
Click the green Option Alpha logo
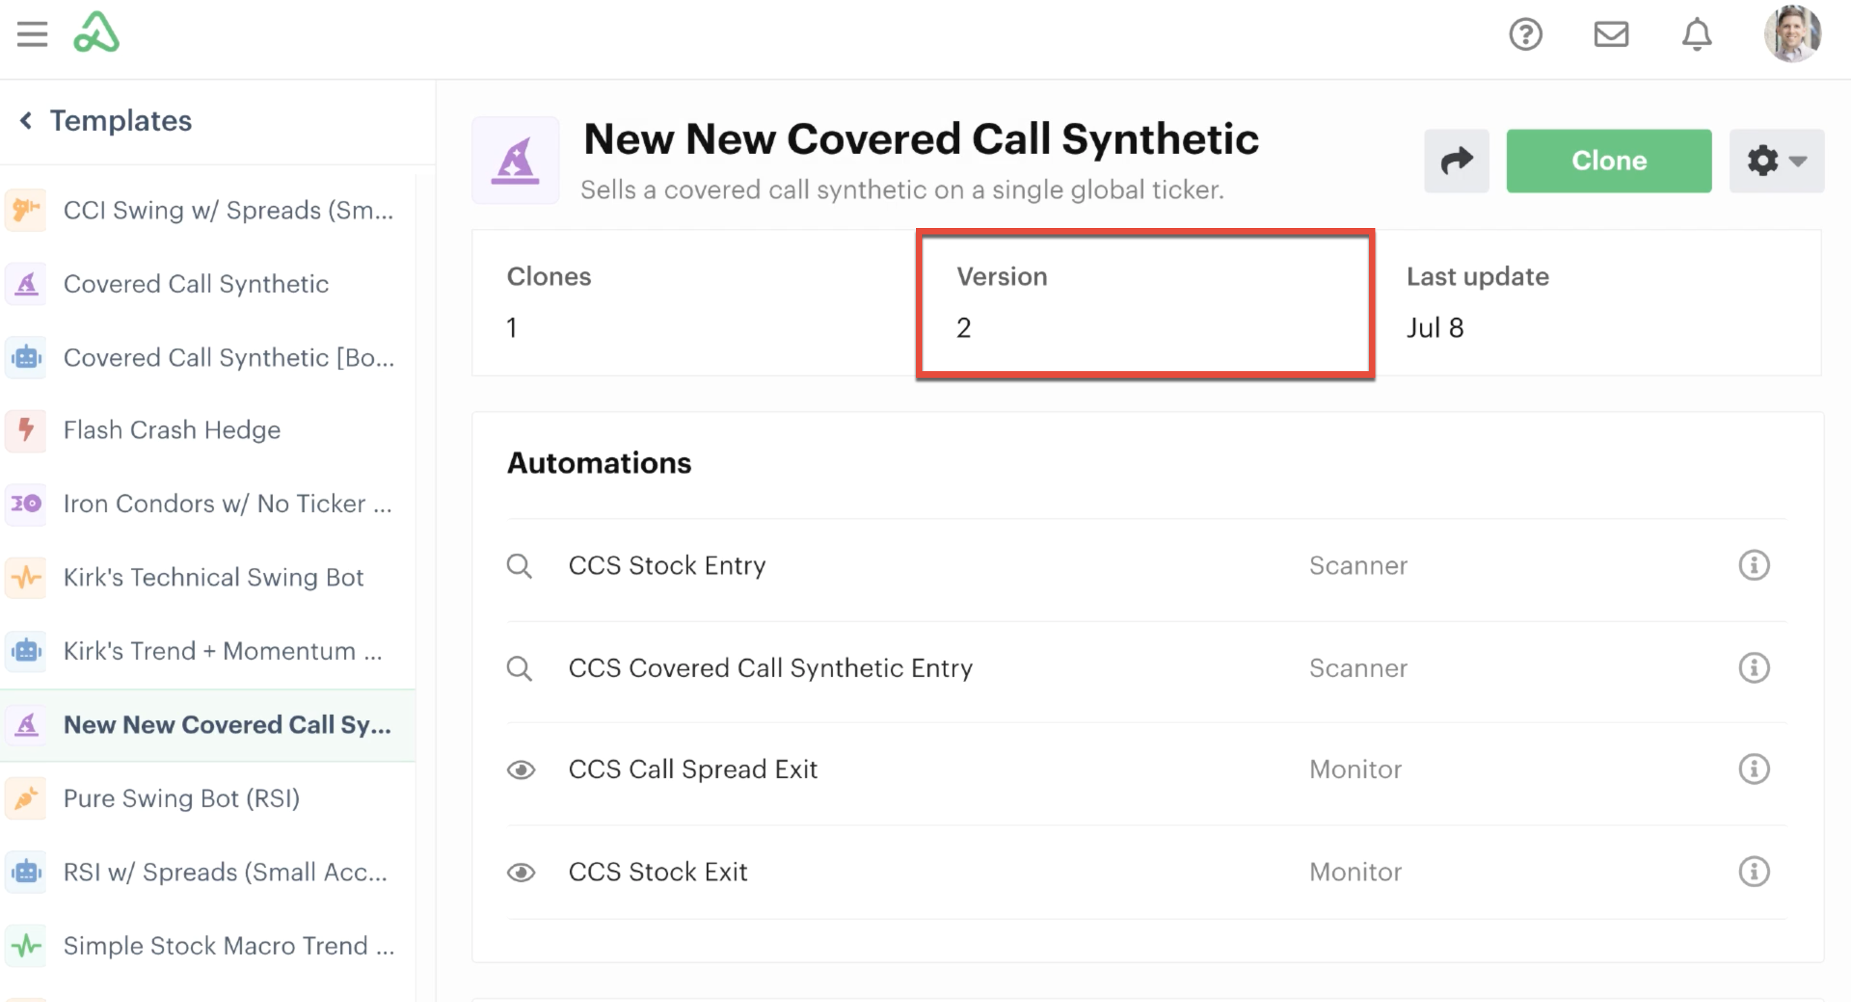[x=96, y=32]
